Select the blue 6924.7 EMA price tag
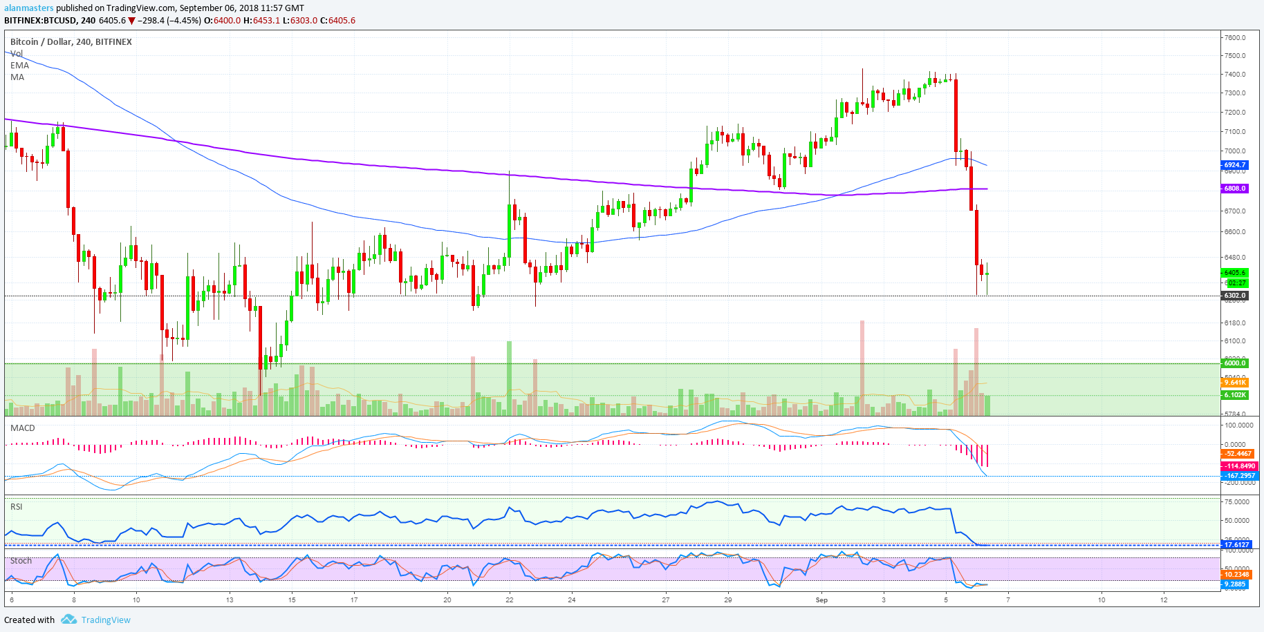This screenshot has width=1264, height=632. click(1235, 165)
